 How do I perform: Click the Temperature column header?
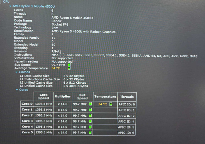(x=105, y=97)
